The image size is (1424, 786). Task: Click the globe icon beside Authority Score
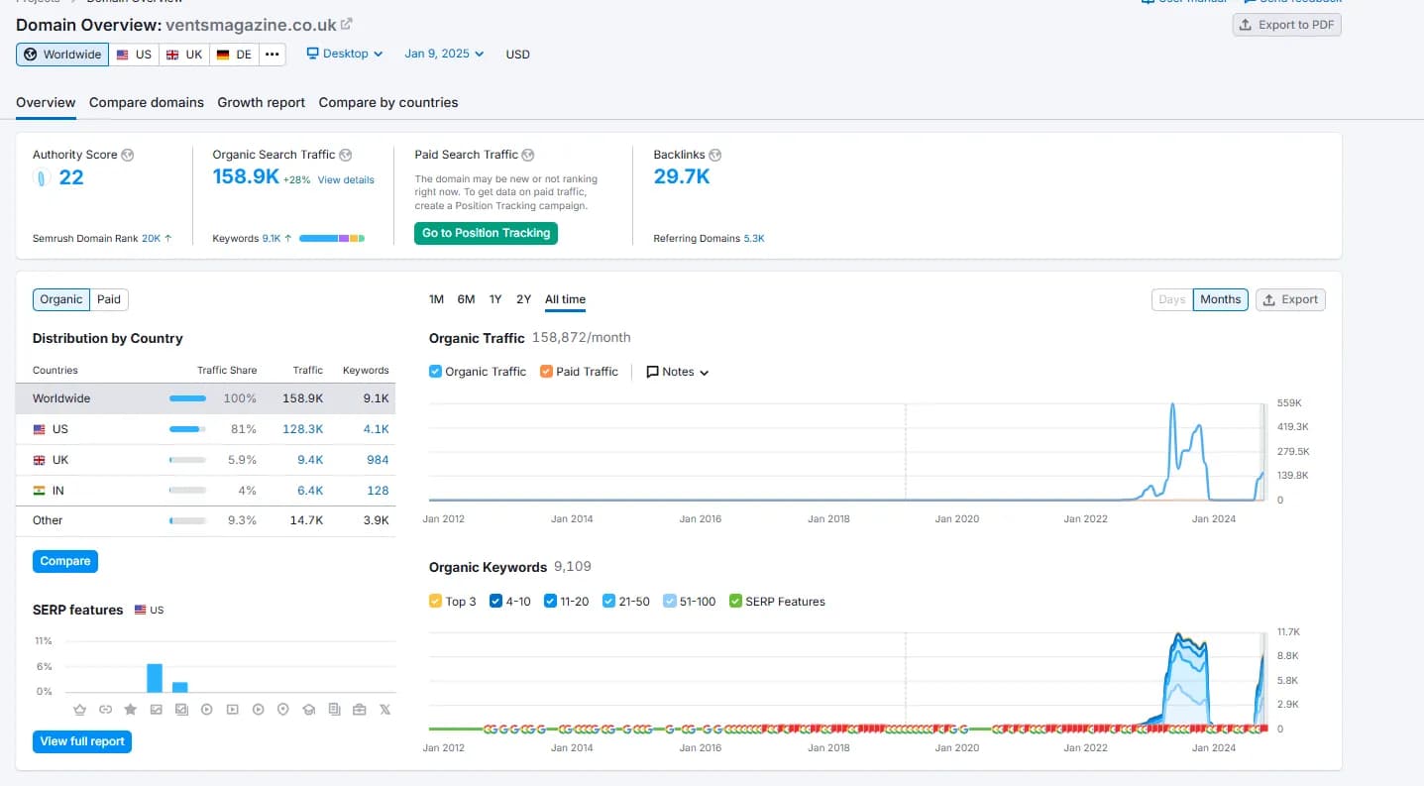[x=128, y=155]
